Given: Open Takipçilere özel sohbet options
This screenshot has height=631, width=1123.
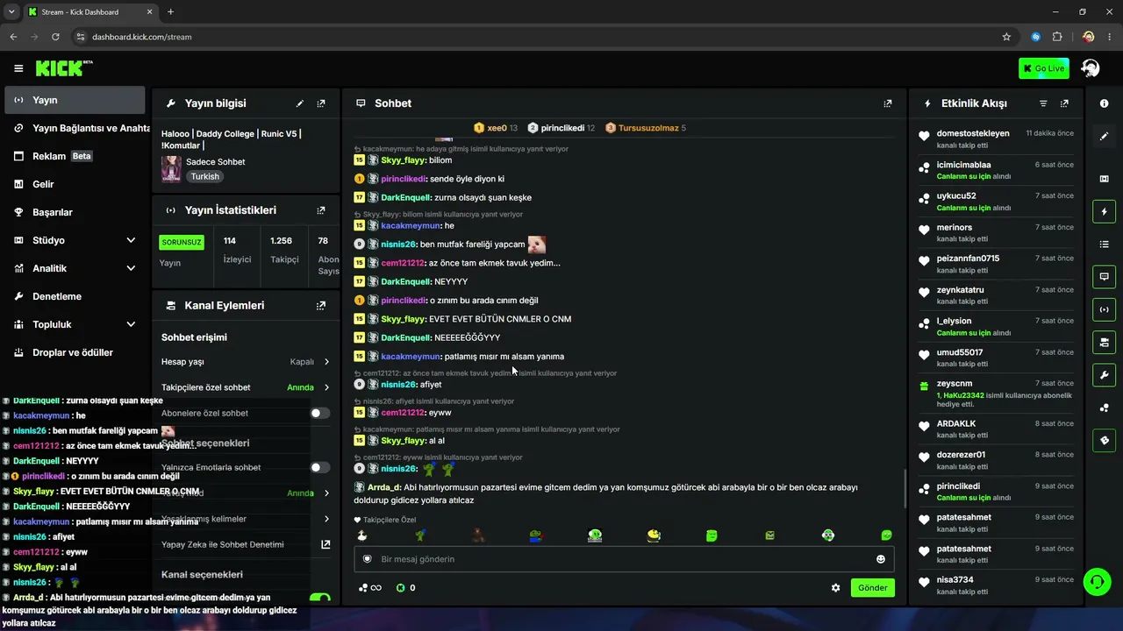Looking at the screenshot, I should tap(246, 387).
